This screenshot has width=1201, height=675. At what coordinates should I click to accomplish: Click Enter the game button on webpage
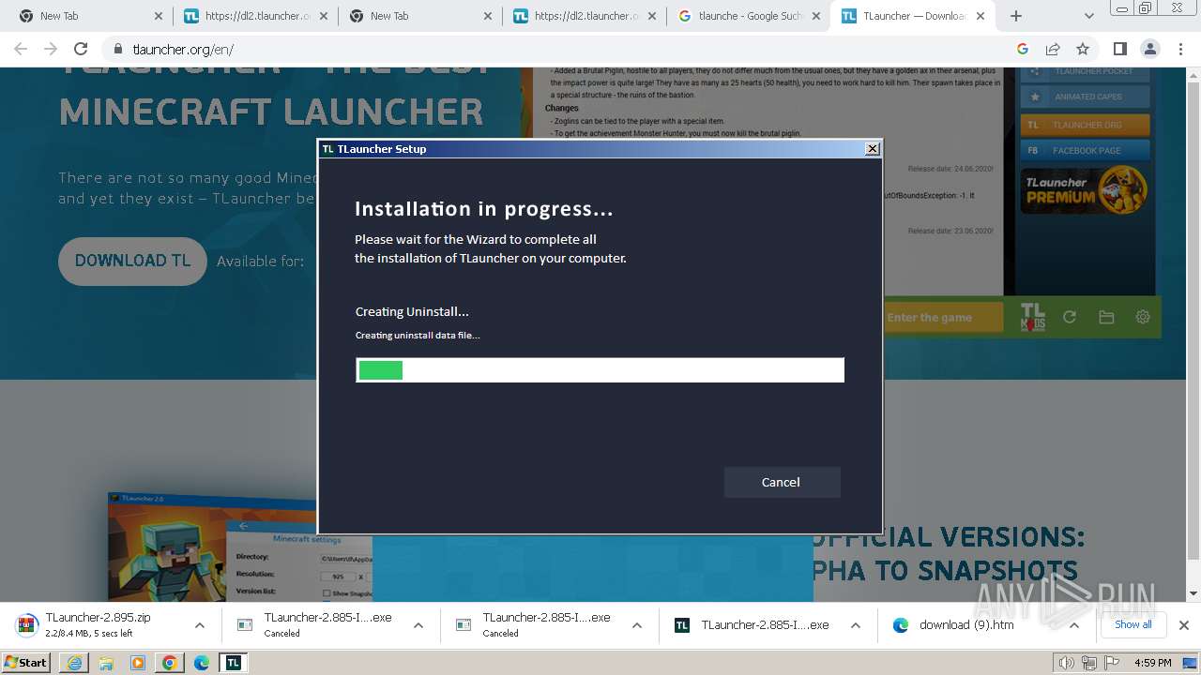click(941, 317)
